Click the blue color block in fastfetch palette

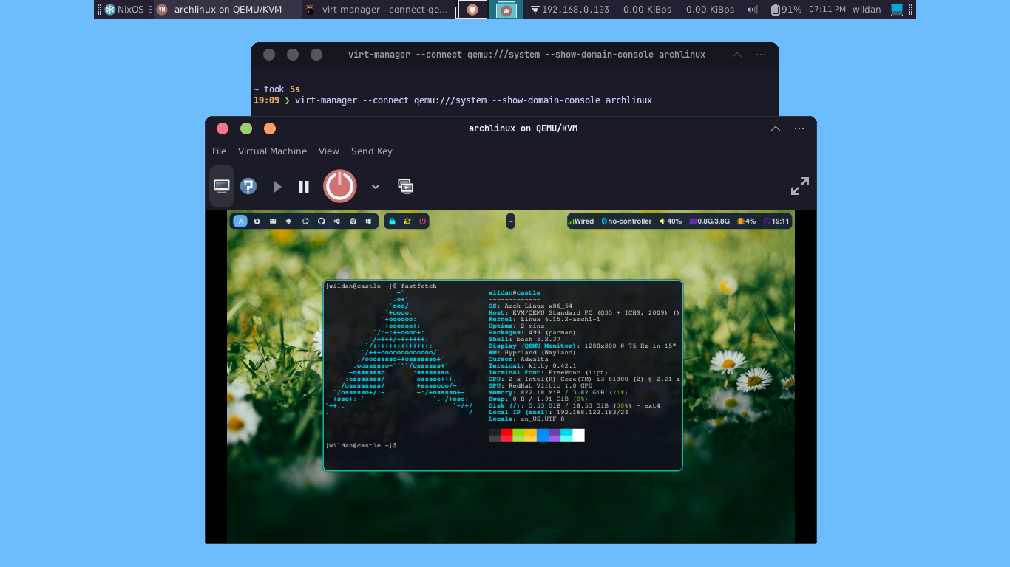coord(543,436)
